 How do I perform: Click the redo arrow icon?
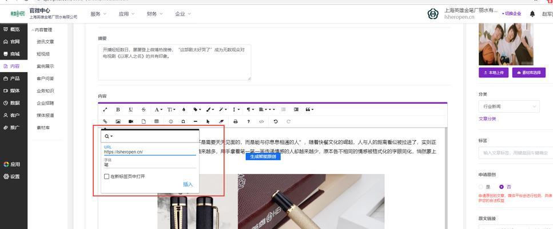[288, 121]
